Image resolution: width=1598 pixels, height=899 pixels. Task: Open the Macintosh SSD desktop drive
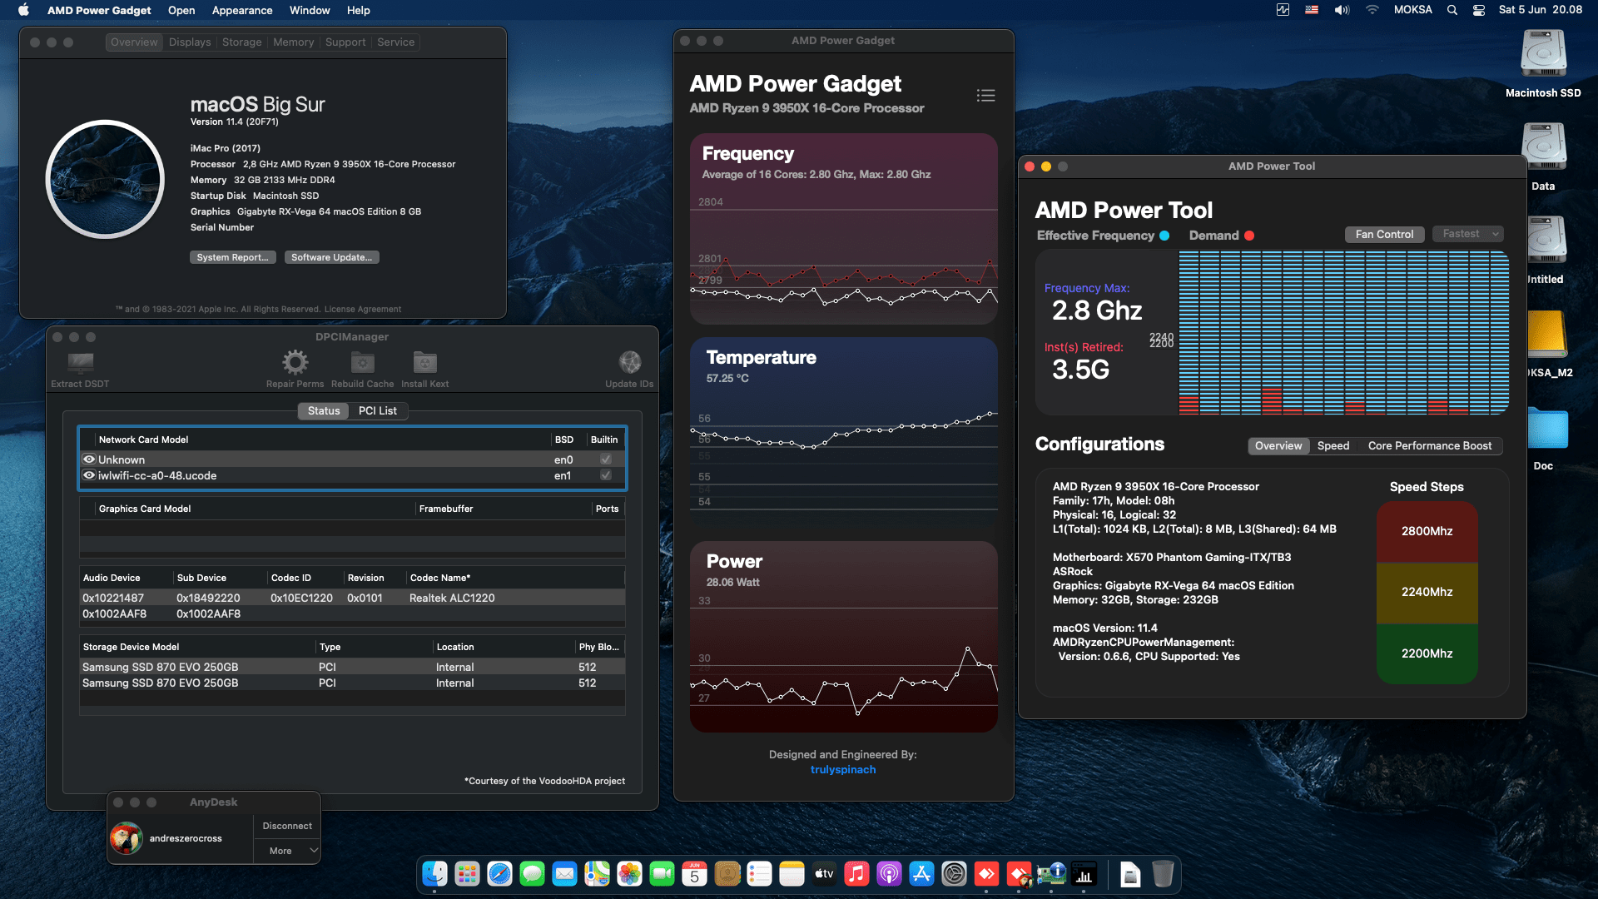tap(1543, 55)
